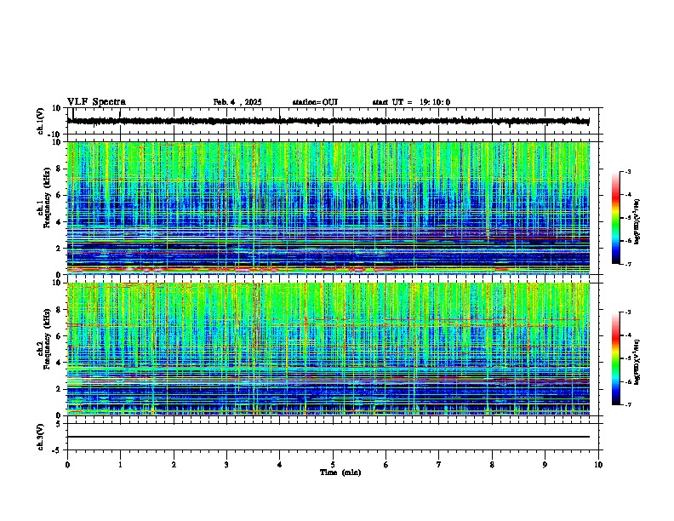674x521 pixels.
Task: Click time axis tick label "3"
Action: [226, 465]
